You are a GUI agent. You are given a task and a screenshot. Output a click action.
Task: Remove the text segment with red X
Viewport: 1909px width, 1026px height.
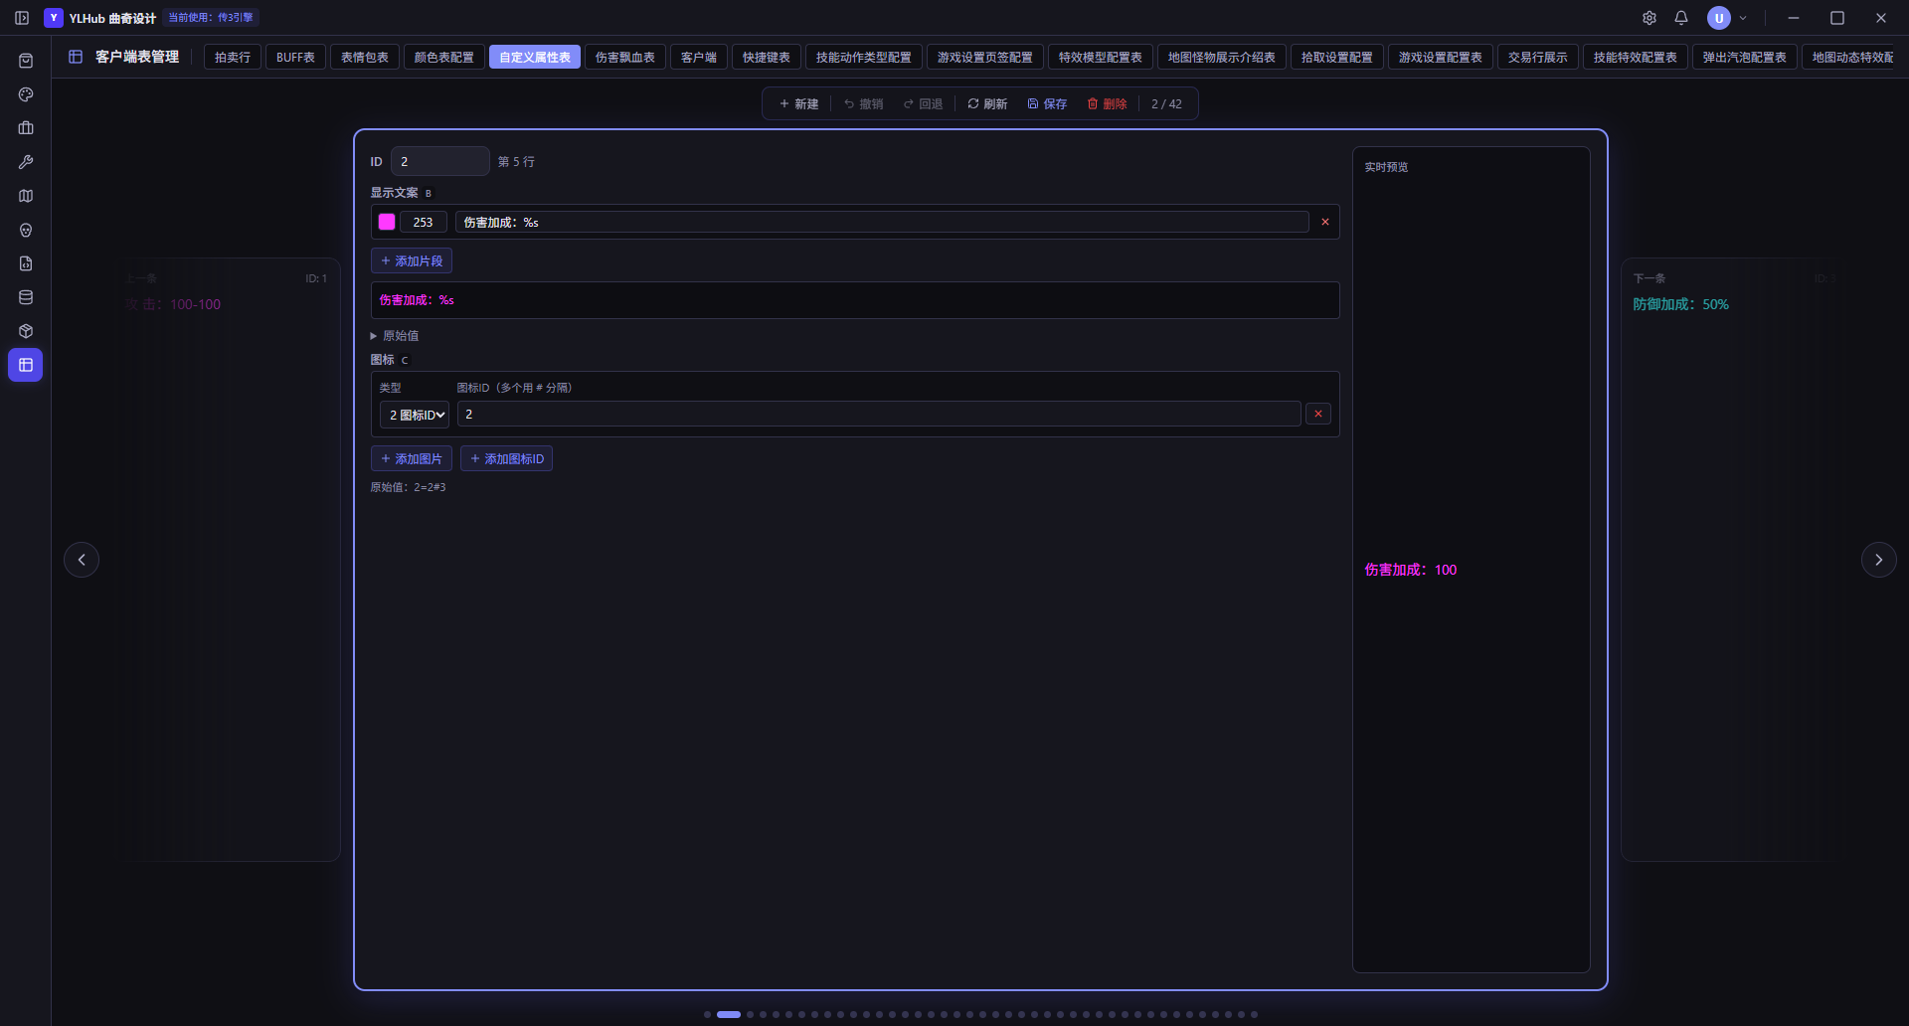[x=1325, y=222]
